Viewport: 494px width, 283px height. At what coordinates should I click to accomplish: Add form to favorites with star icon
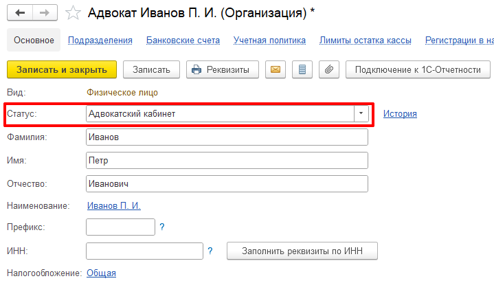coord(71,12)
